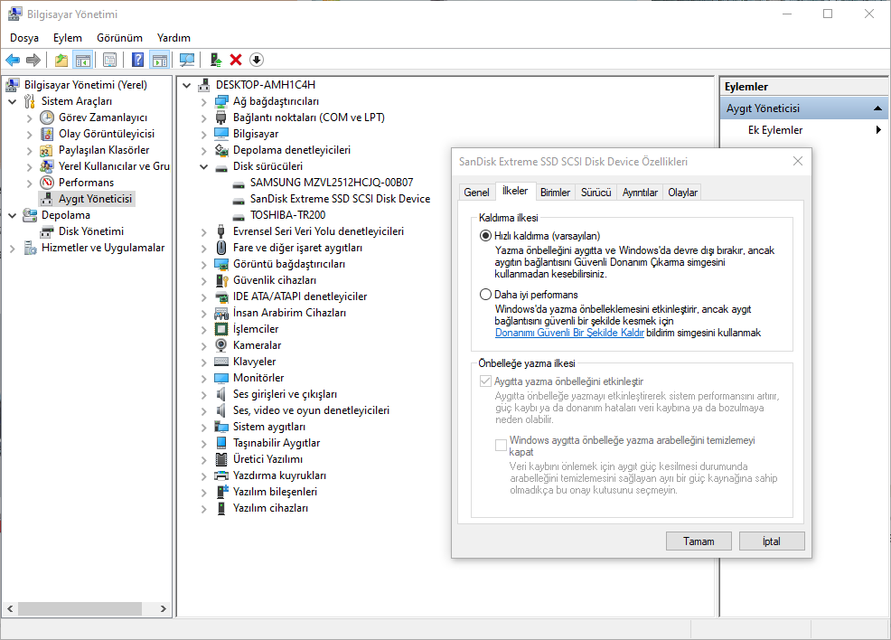Screen dimensions: 891x640
Task: Click the Update driver icon in toolbar
Action: tap(215, 60)
